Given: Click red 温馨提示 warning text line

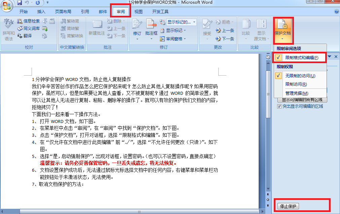Looking at the screenshot, I should (109, 163).
